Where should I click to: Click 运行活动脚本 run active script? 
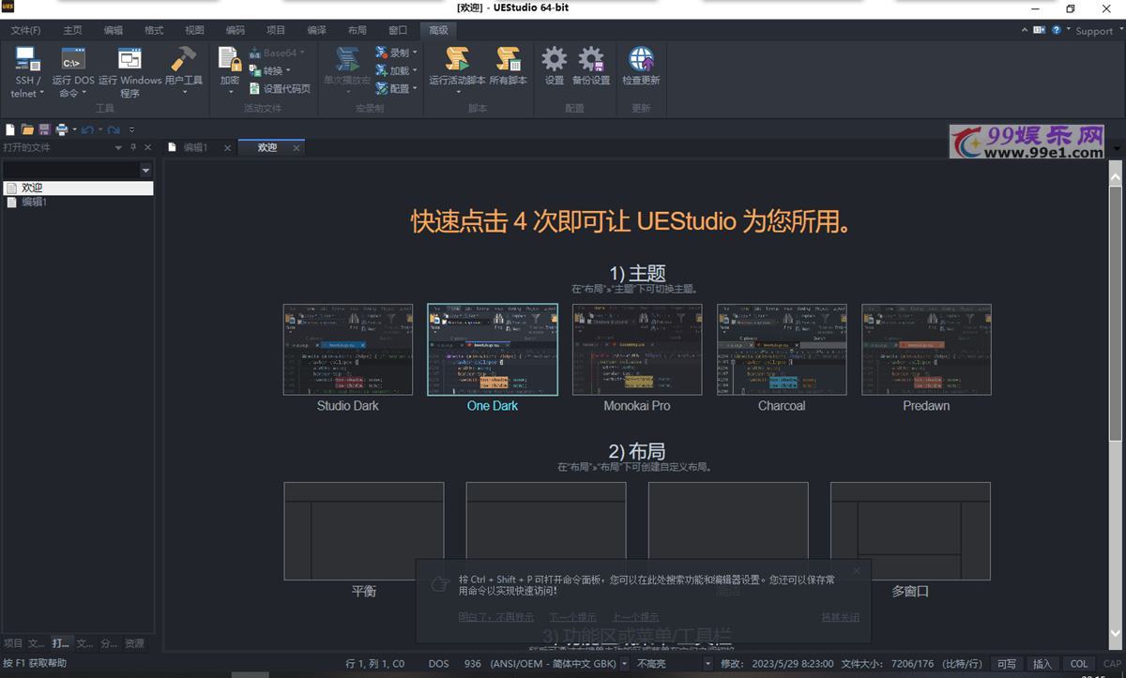click(457, 72)
